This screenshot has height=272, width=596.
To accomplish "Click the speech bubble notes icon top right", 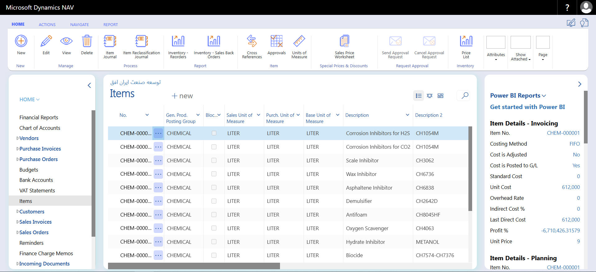I will [x=584, y=23].
